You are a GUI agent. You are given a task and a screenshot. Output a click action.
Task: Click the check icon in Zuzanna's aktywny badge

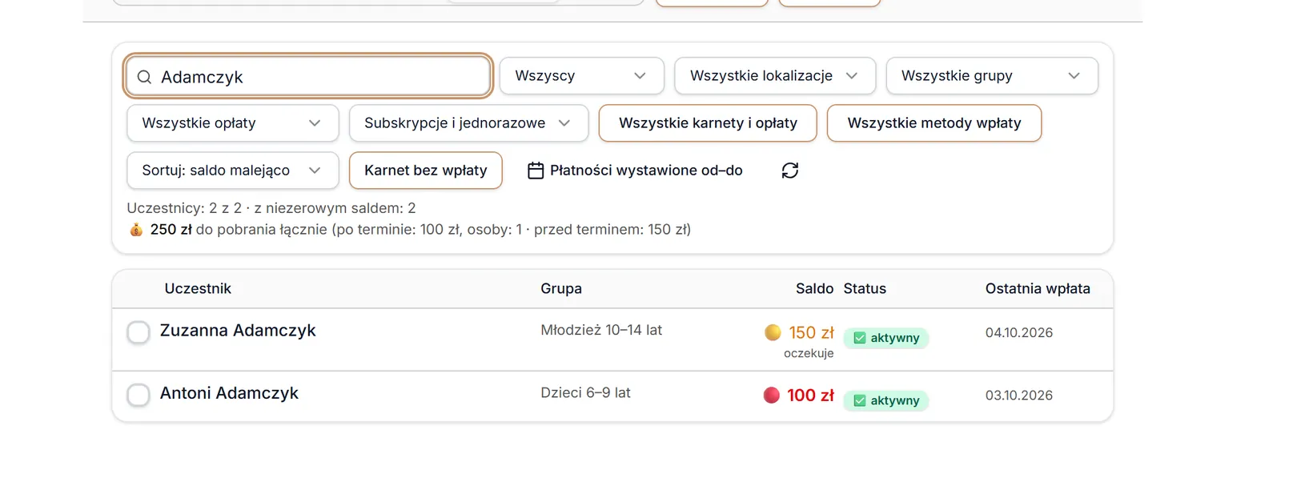[860, 338]
